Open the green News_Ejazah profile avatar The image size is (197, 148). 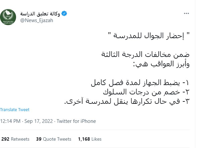click(8, 17)
